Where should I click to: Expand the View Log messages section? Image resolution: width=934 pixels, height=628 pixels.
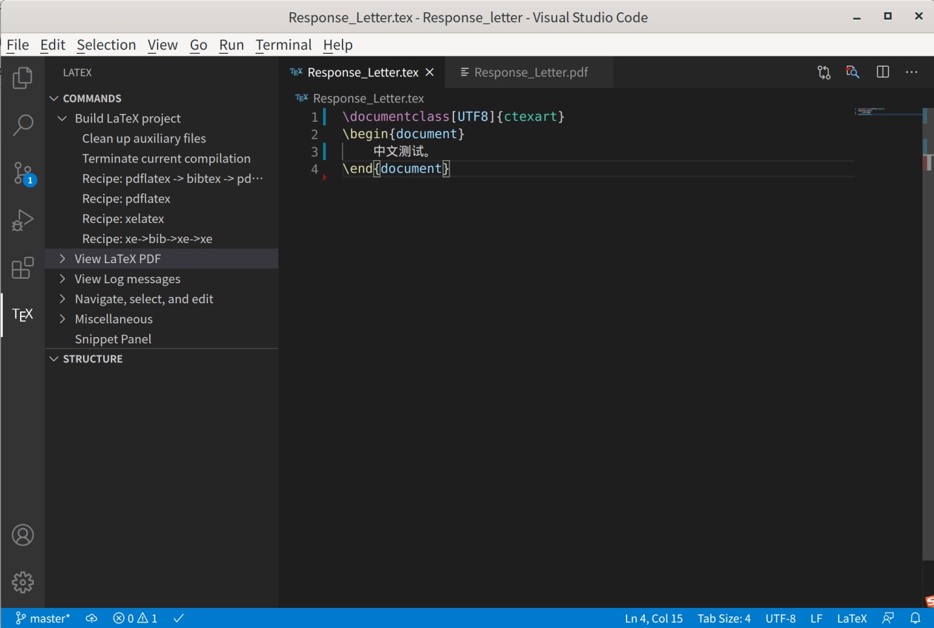click(x=62, y=279)
